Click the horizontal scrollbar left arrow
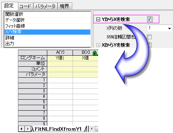The width and height of the screenshot is (173, 133). click(x=92, y=129)
